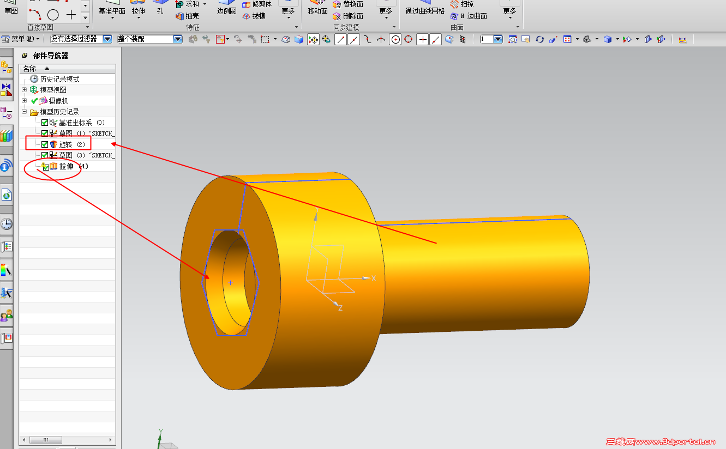The height and width of the screenshot is (449, 726).
Task: Open the Constraint Navigator sidebar tab
Action: coord(7,90)
